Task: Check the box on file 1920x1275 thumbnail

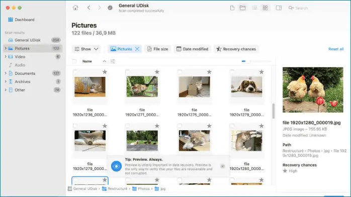Action: coord(180,72)
